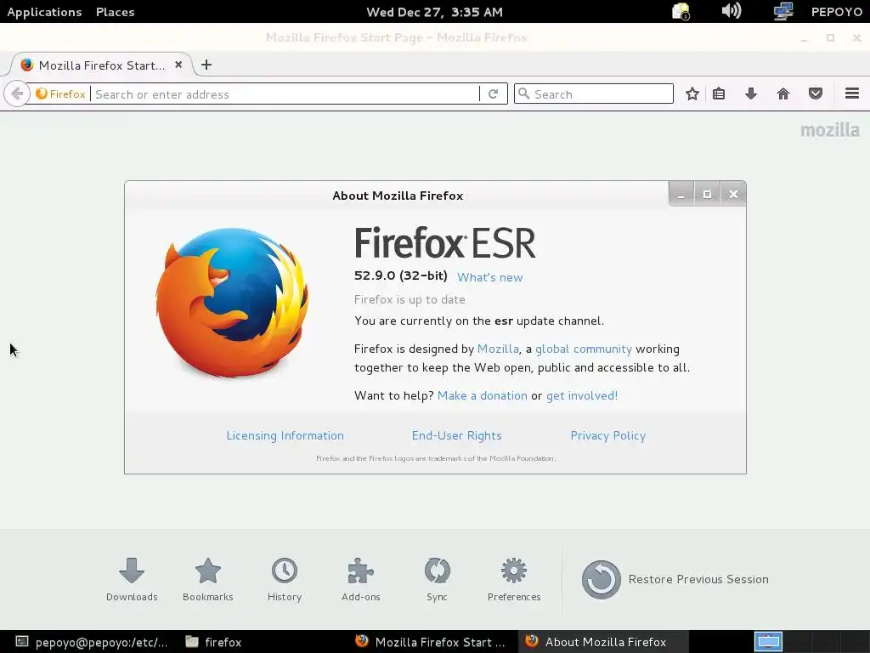Open Sync from the start page
Viewport: 870px width, 653px height.
click(438, 579)
